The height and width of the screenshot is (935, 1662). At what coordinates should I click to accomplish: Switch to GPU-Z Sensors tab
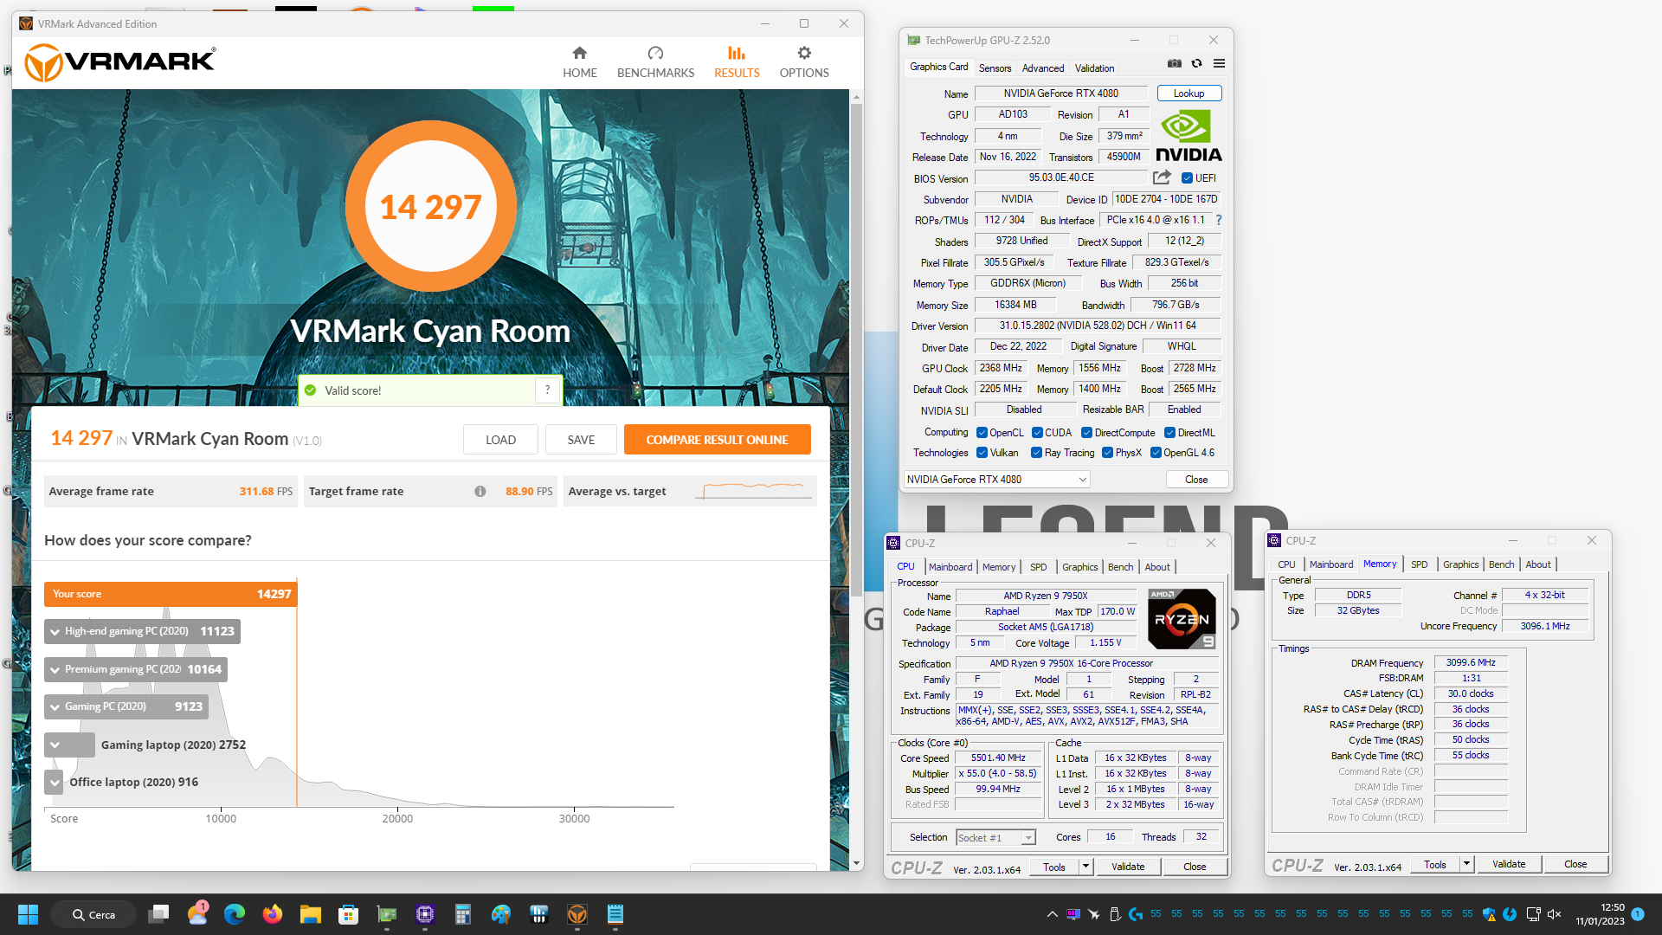(995, 68)
